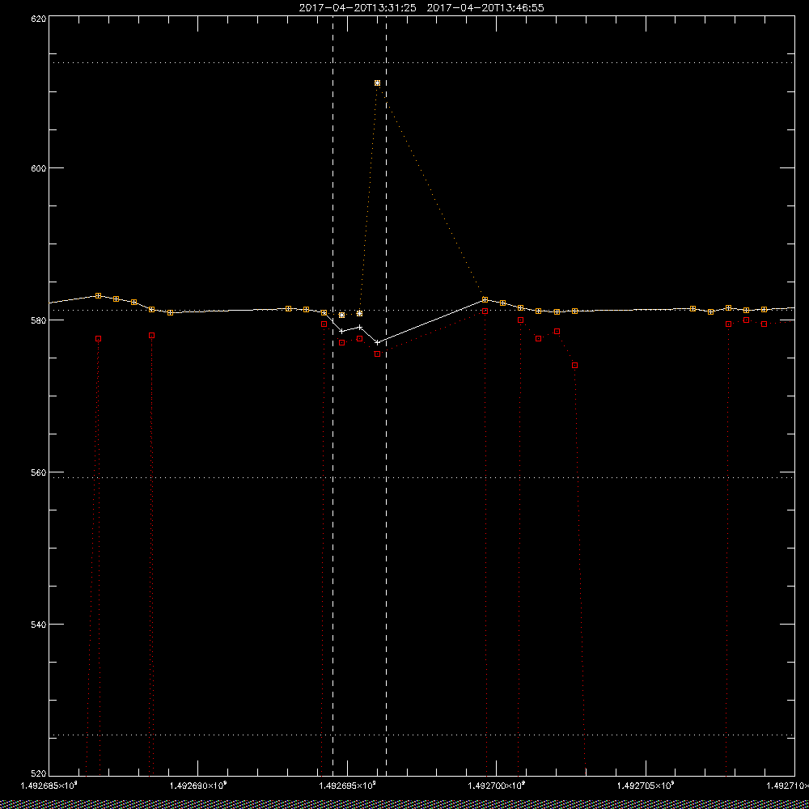Click the right vertical dashed boundary line
The image size is (809, 809).
point(387,396)
